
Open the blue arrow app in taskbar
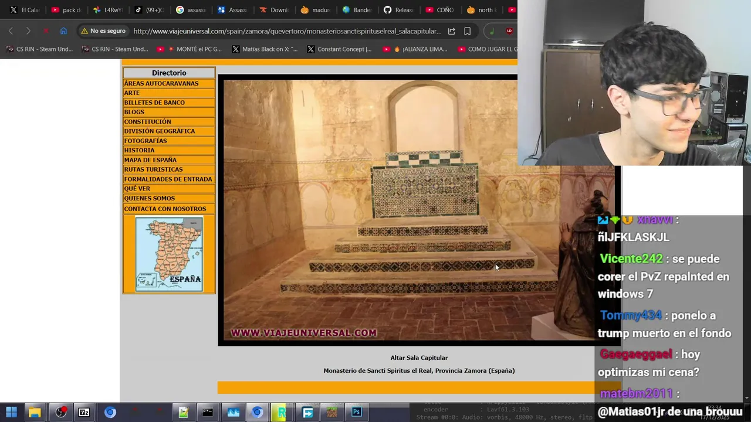307,412
